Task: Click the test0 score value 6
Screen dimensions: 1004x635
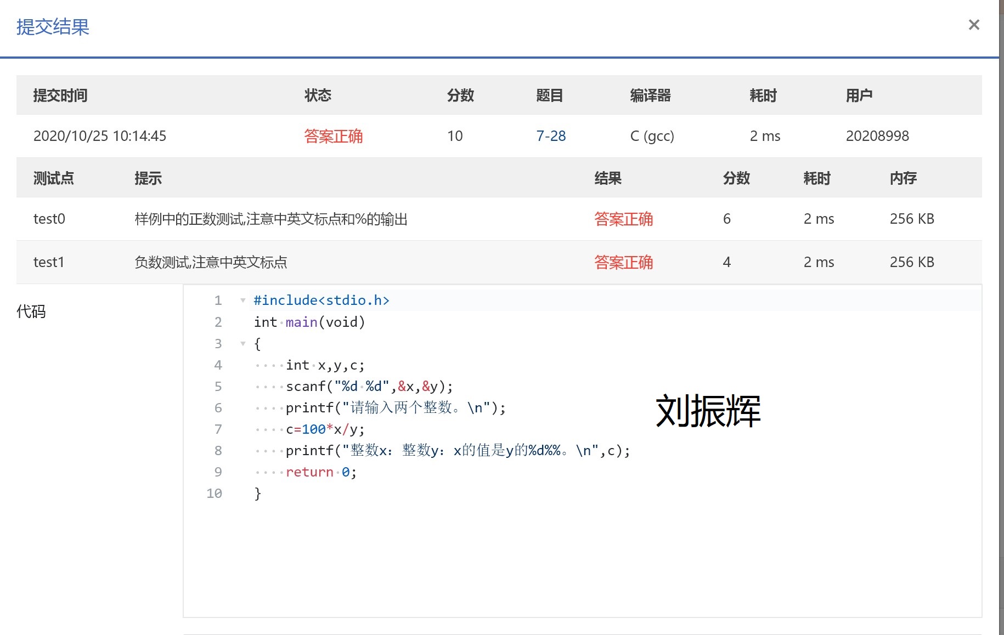Action: pos(727,219)
